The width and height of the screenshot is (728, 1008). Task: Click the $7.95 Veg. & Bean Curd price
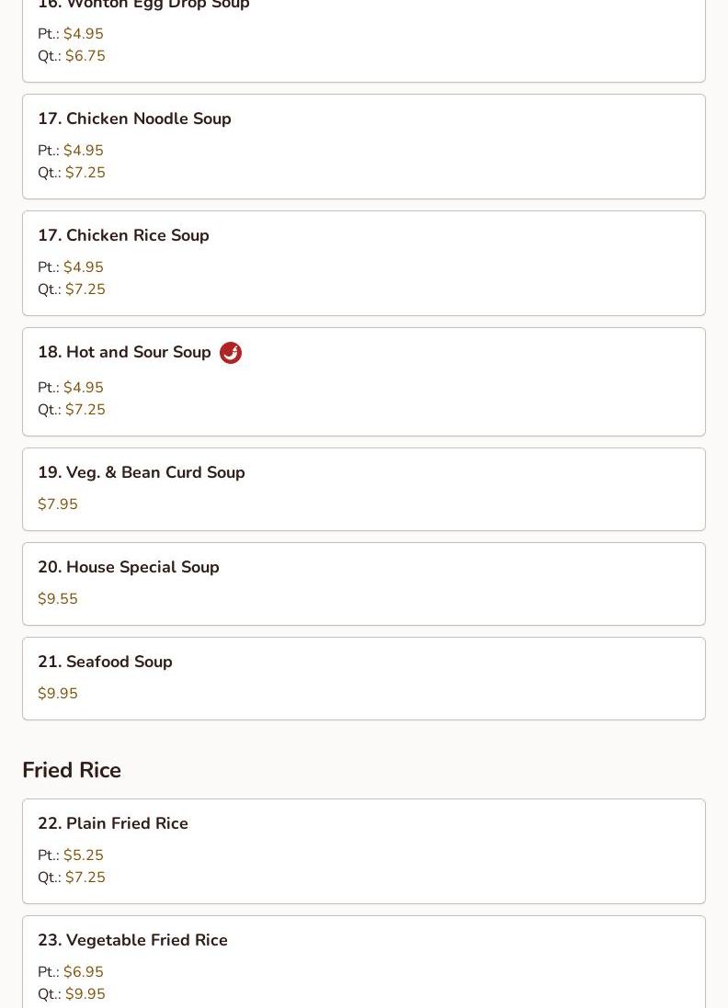pos(58,504)
